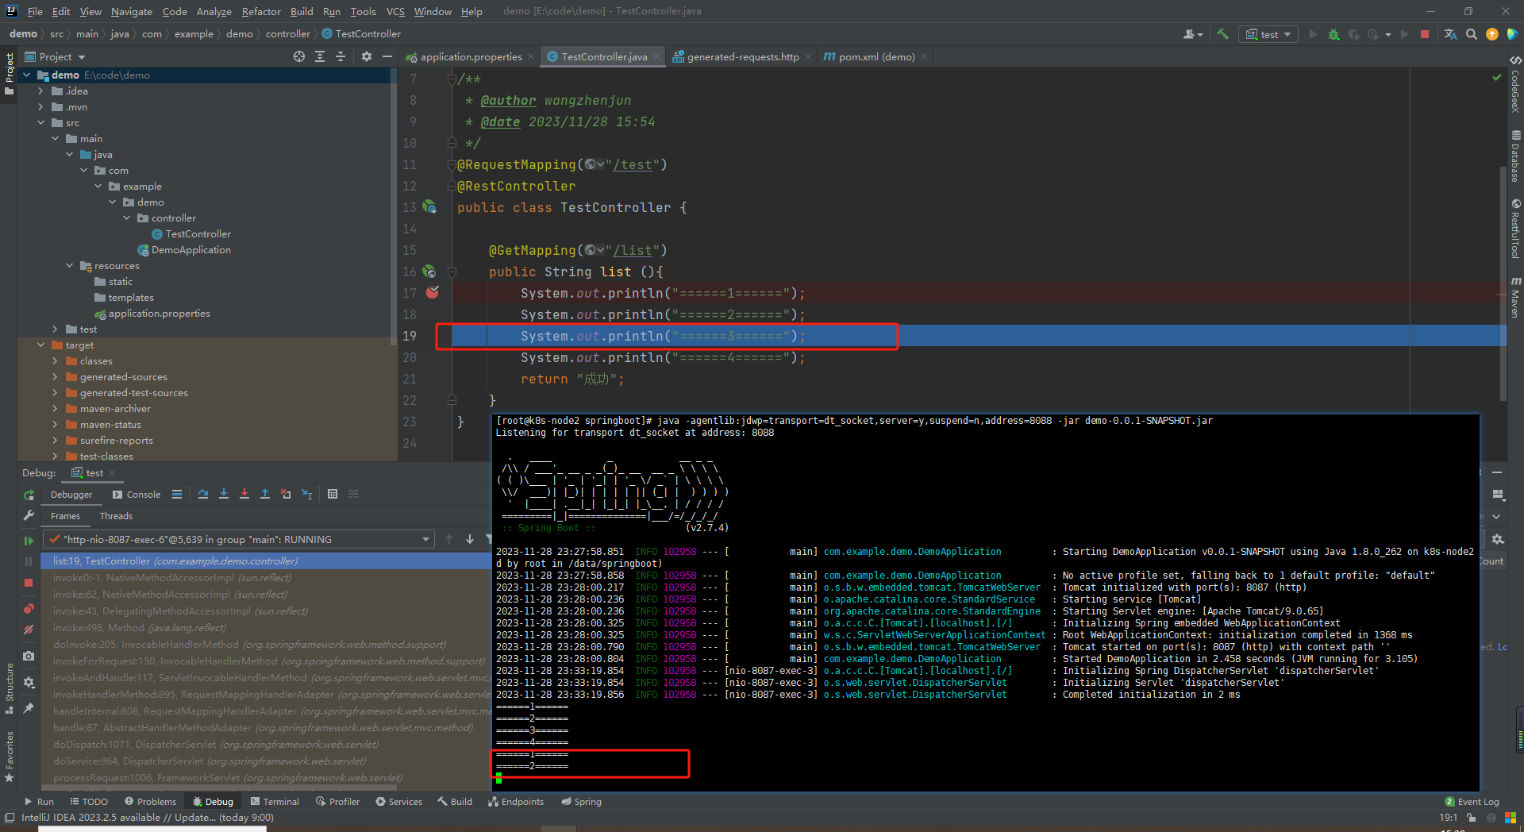Click the debugger wrench settings icon

29,515
